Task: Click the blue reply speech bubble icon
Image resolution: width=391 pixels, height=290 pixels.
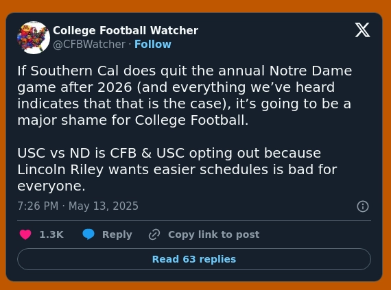Action: click(x=88, y=234)
